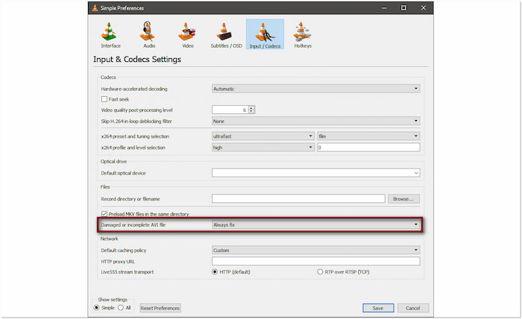Close the Simple Preferences window
The image size is (522, 319).
point(423,8)
